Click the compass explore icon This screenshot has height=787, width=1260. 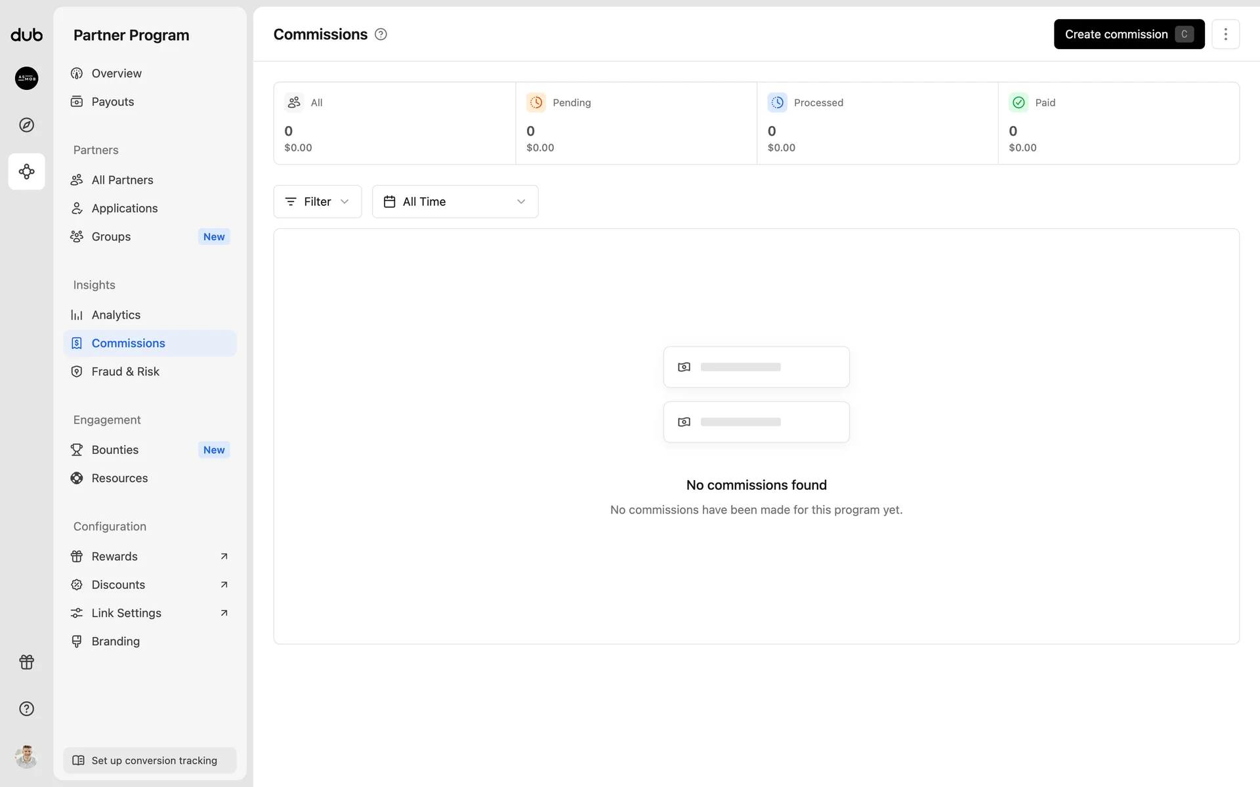26,125
